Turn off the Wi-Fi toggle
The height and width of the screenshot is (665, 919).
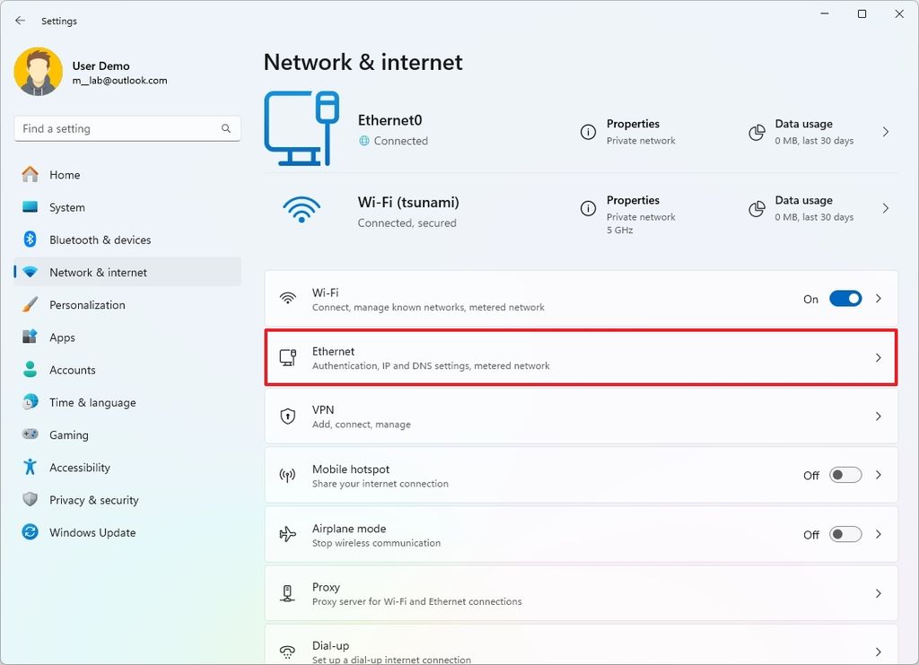tap(845, 299)
